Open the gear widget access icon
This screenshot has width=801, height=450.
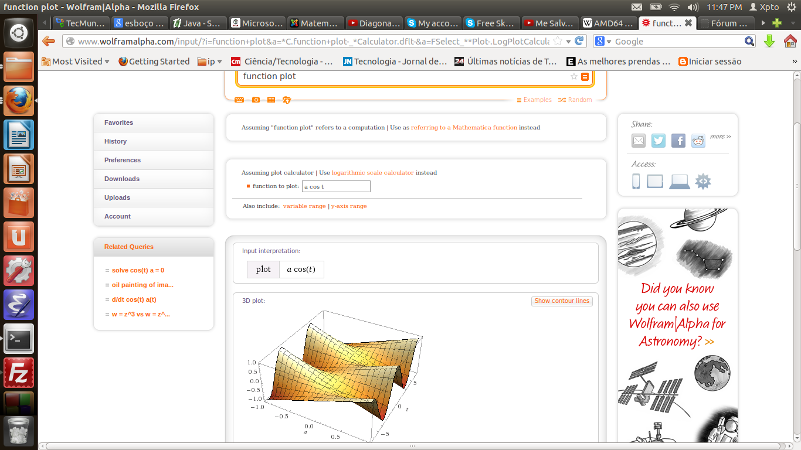(703, 182)
